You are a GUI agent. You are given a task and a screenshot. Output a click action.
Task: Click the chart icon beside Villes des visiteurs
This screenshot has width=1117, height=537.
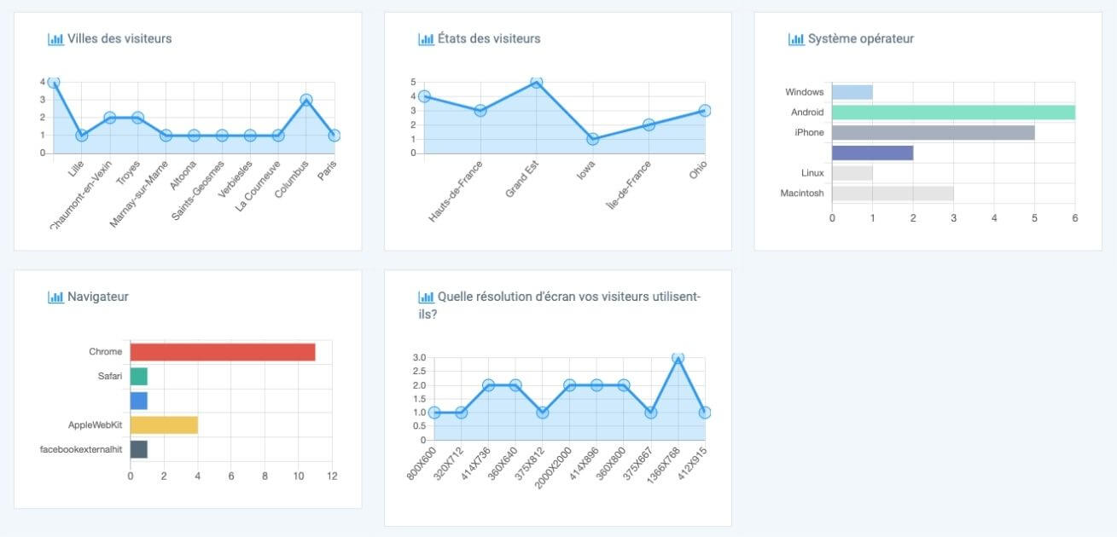[x=55, y=38]
